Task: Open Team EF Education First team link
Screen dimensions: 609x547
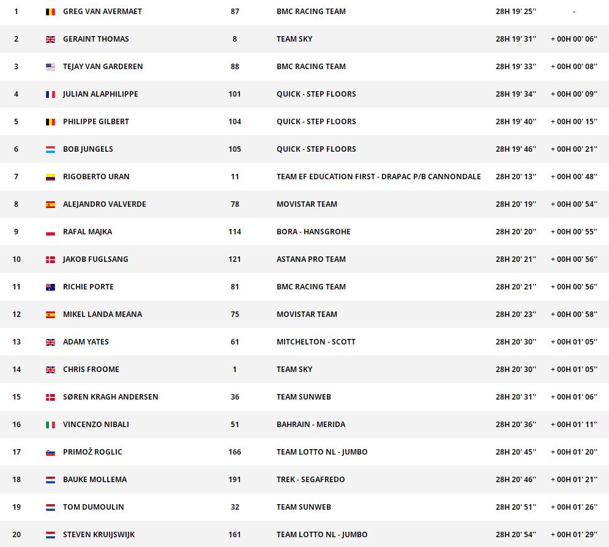Action: point(378,177)
